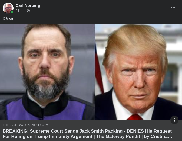Click the THEGATEWAYPUNDIT.COM source domain
The image size is (182, 141).
tap(25, 125)
